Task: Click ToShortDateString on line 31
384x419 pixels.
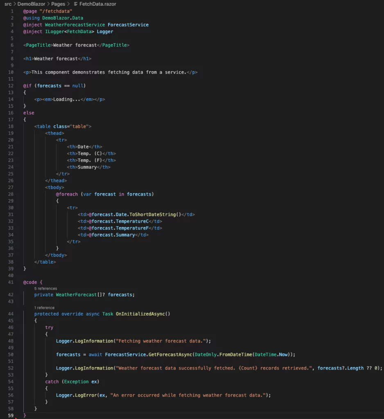Action: click(x=153, y=214)
